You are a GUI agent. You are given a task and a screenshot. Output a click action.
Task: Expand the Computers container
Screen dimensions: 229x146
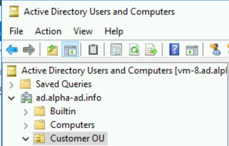(x=26, y=126)
